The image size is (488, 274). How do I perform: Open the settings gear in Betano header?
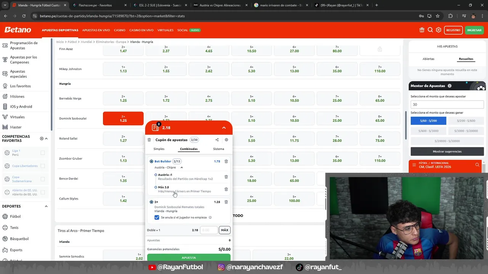438,30
